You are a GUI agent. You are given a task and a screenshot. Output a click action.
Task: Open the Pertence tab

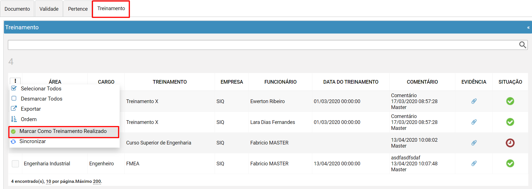click(x=78, y=9)
